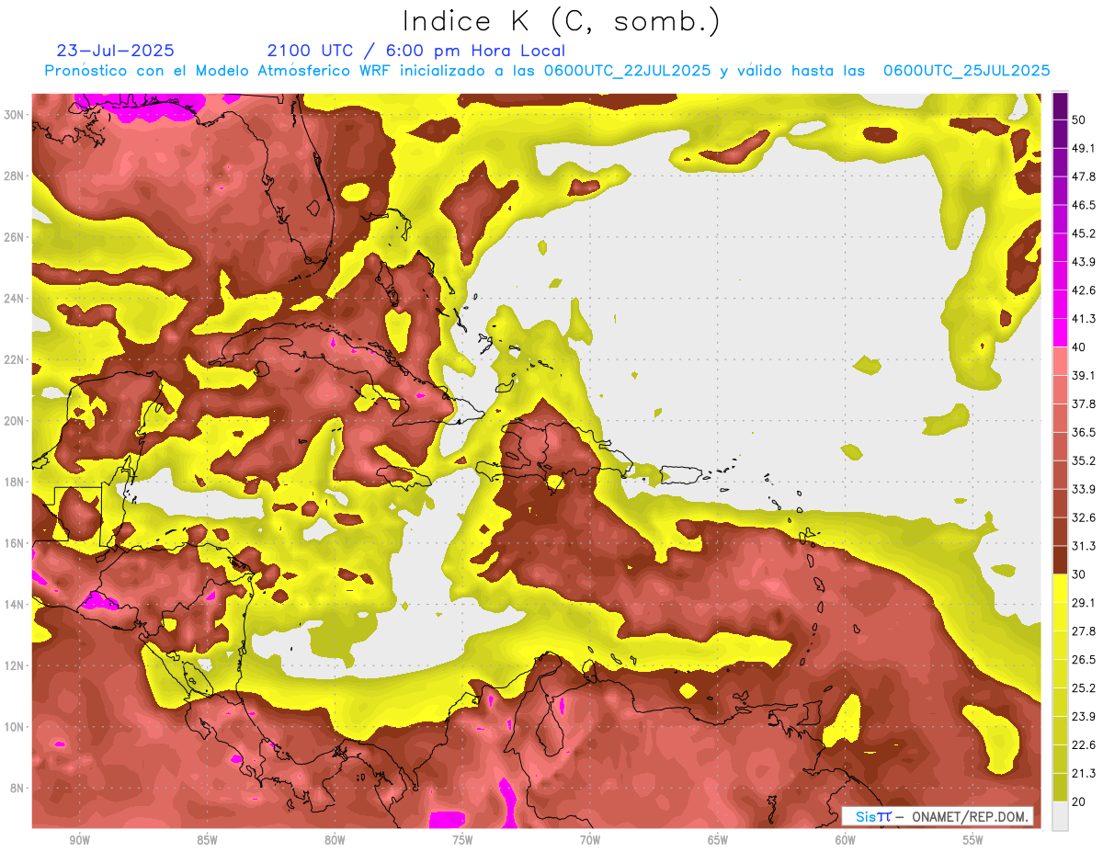
Task: Click the '24N' latitude label
Action: click(x=13, y=299)
